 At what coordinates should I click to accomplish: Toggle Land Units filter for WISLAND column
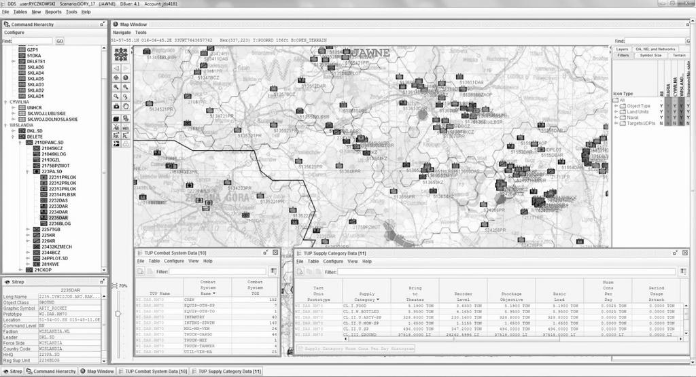[x=681, y=112]
